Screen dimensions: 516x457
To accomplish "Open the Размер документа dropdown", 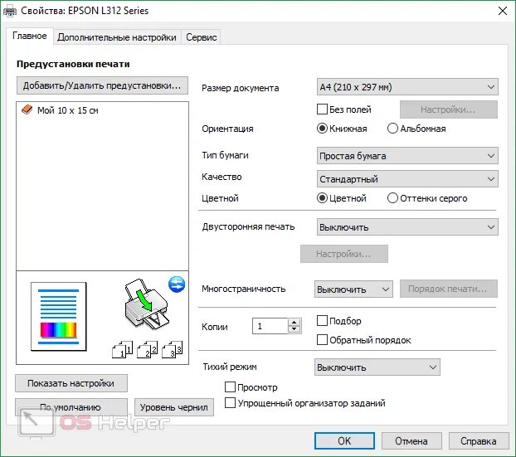I will (x=407, y=87).
